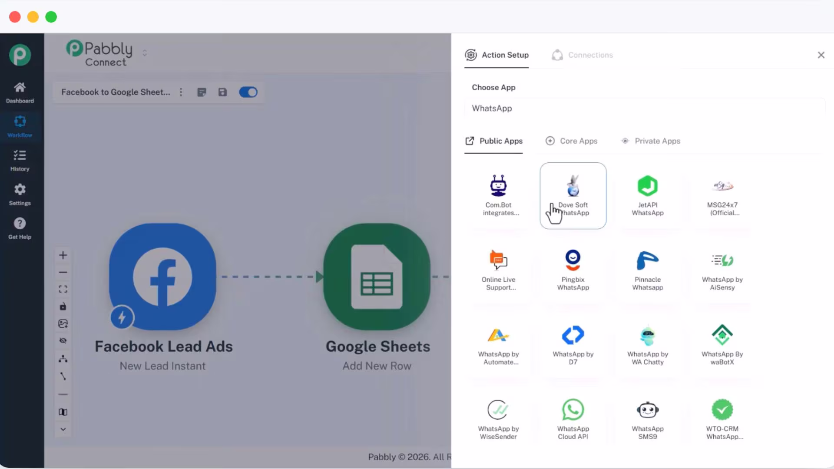The width and height of the screenshot is (834, 469).
Task: Choose the Com.Bot integrates app
Action: 499,195
